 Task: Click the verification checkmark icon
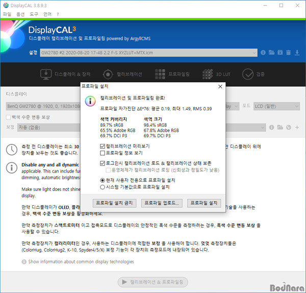(x=248, y=74)
